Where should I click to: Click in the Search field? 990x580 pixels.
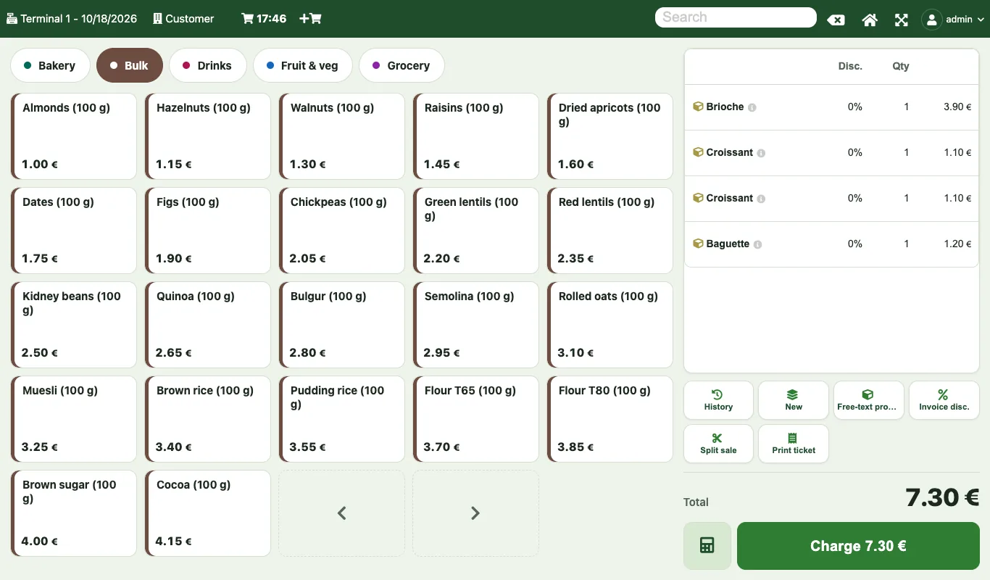[x=736, y=17]
